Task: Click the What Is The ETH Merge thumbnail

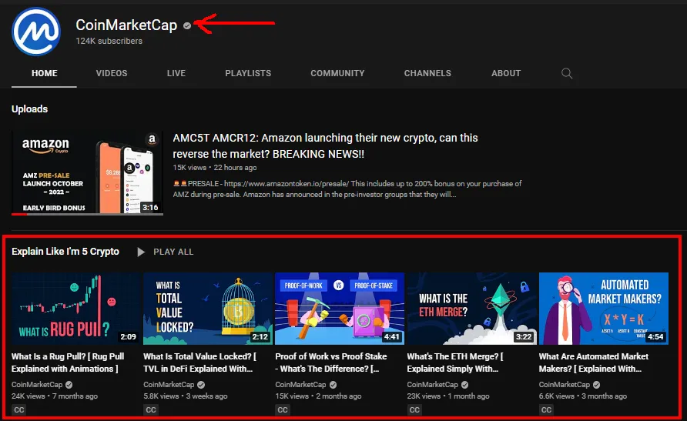Action: (x=472, y=309)
